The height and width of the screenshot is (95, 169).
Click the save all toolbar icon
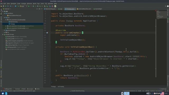(3, 6)
